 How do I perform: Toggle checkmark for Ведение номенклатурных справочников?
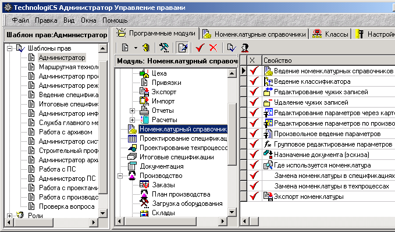[254, 71]
